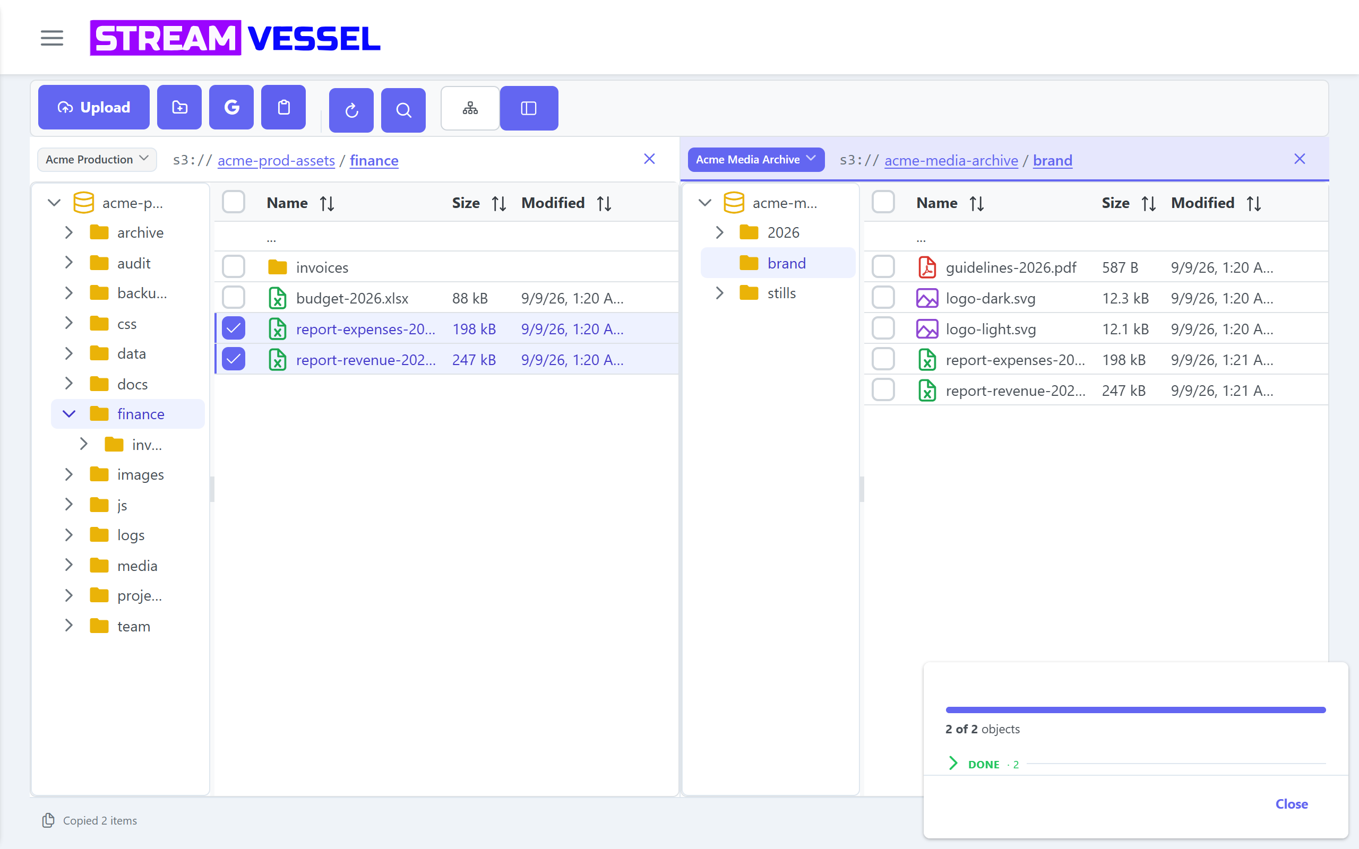The width and height of the screenshot is (1359, 849).
Task: Click the Google 'G' toolbar button
Action: point(231,107)
